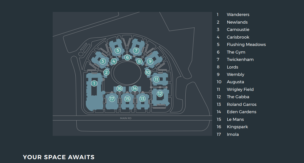Image resolution: width=304 pixels, height=163 pixels.
Task: Click the Main Rd label on the map
Action: tap(126, 118)
